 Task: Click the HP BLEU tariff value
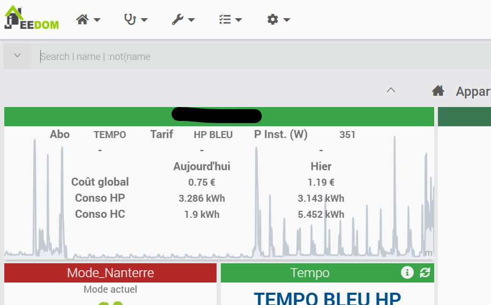coord(213,135)
